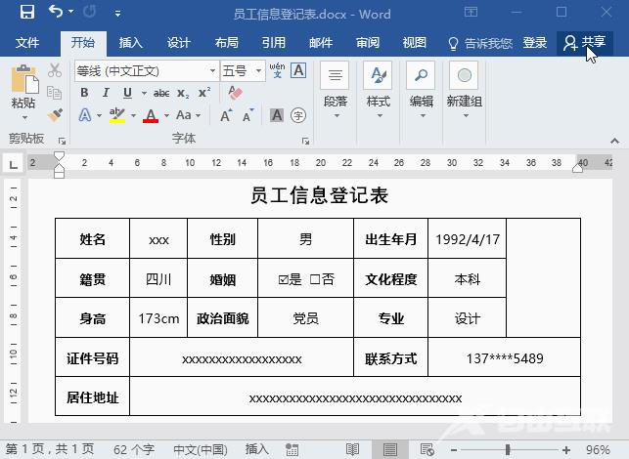Toggle the 否 checkbox in 婚姻 row
The width and height of the screenshot is (629, 459).
point(315,279)
